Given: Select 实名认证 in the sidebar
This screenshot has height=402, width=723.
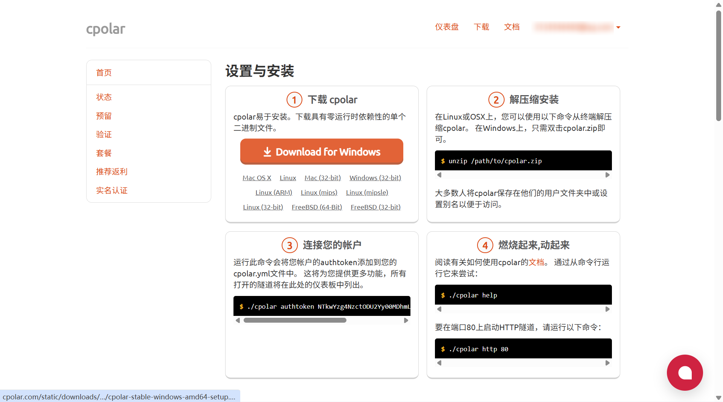Looking at the screenshot, I should 112,190.
